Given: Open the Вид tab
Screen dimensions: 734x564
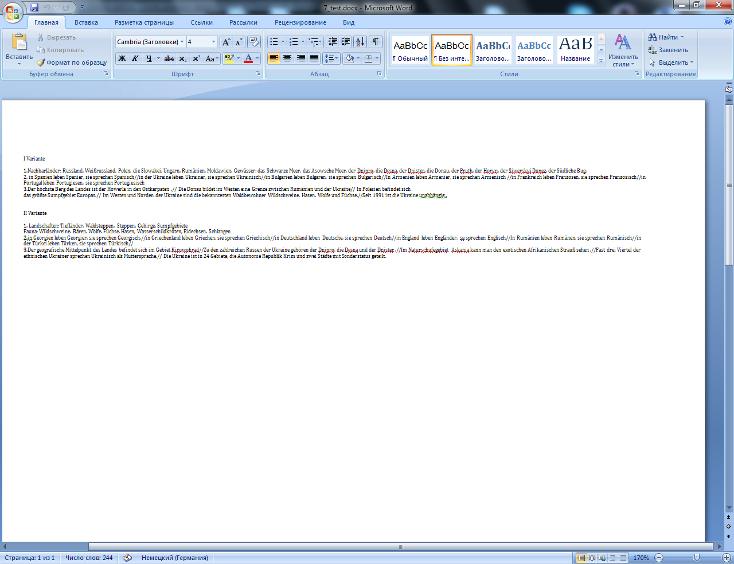Looking at the screenshot, I should 349,22.
